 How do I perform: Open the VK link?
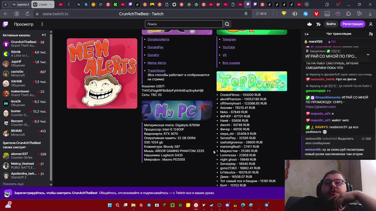224,55
